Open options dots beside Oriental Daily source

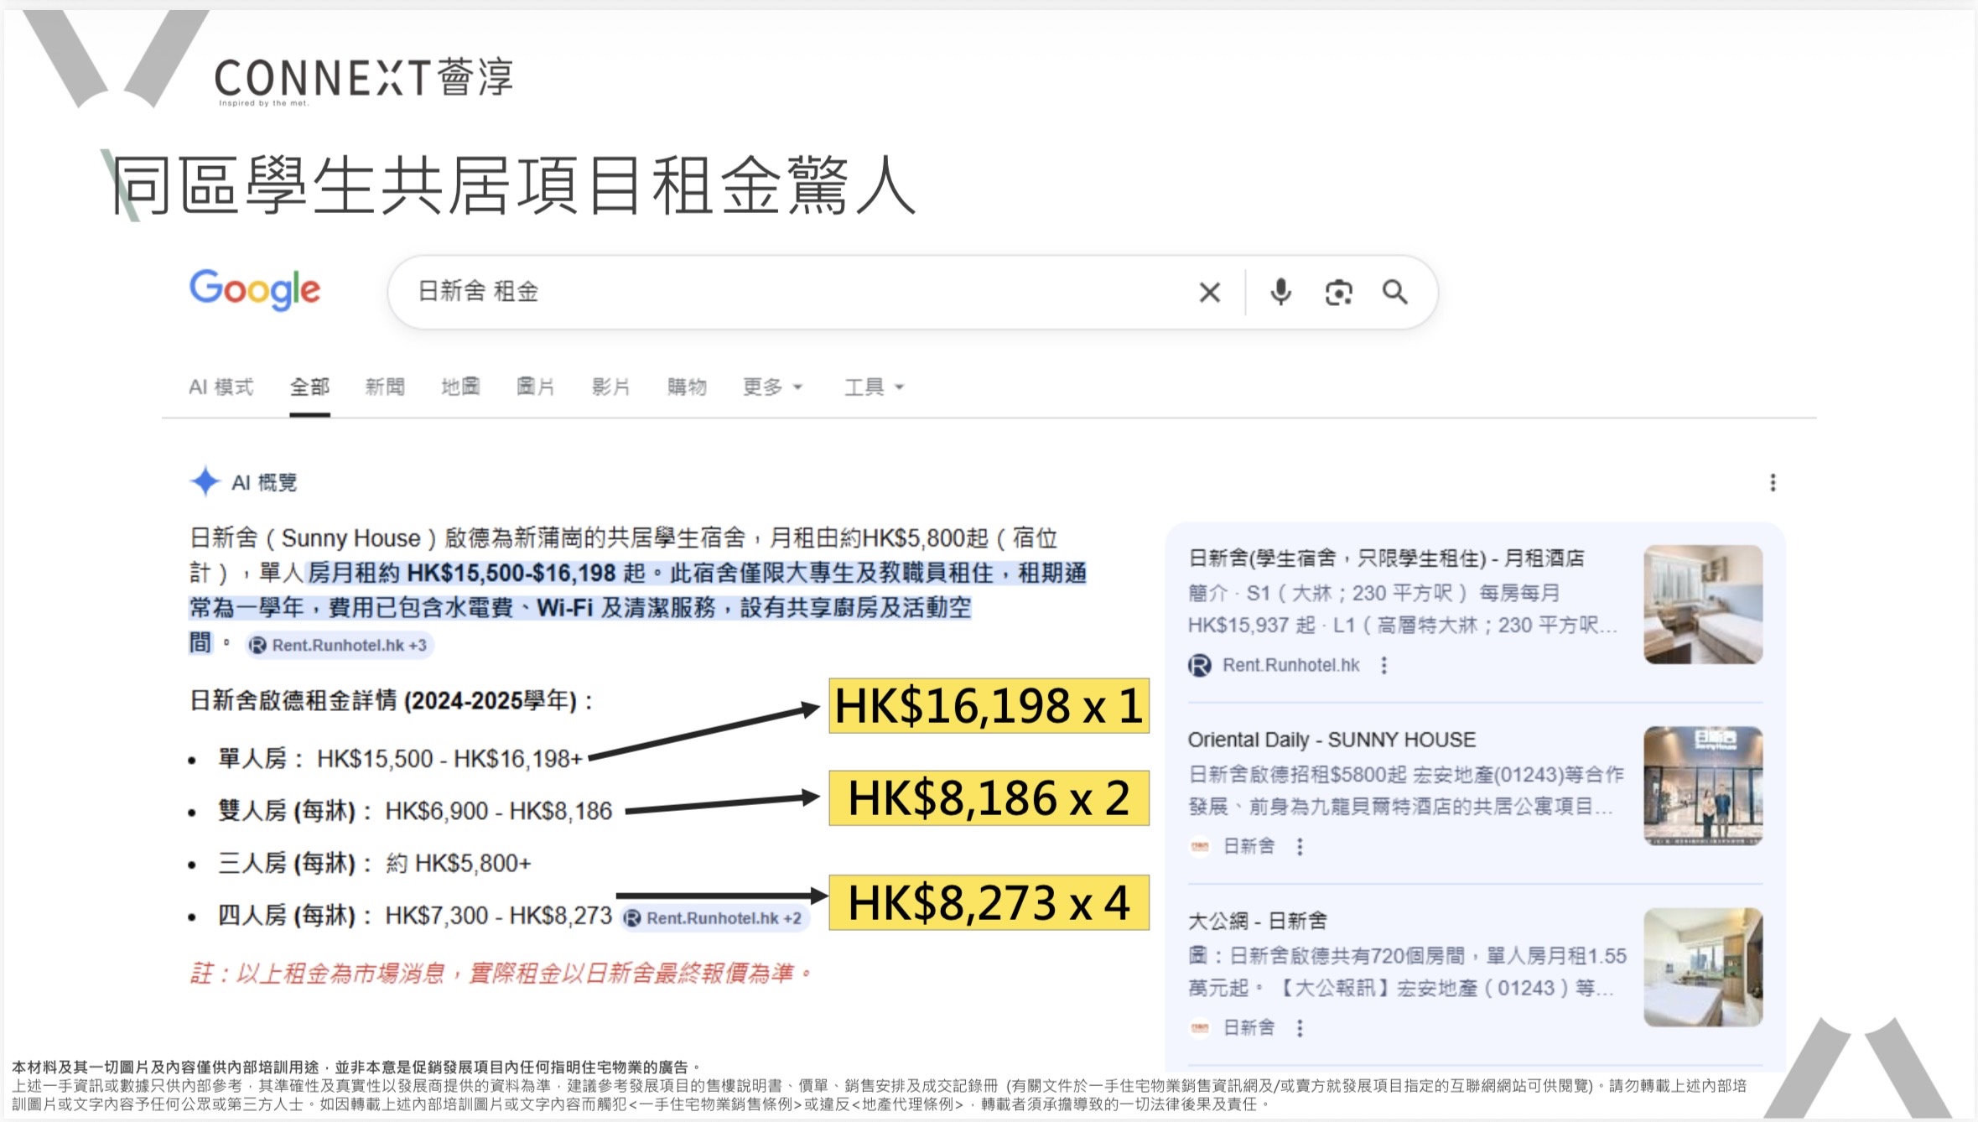(1300, 847)
